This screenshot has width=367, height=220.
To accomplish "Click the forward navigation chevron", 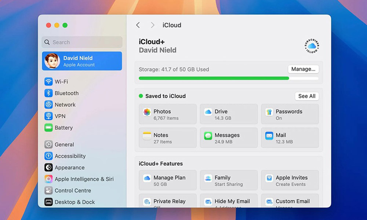I will pos(152,25).
